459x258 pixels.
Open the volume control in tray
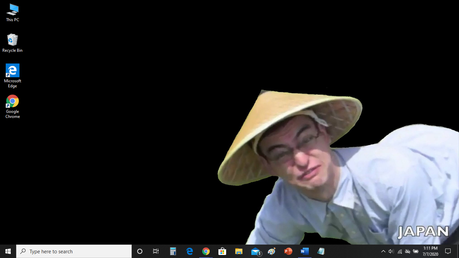coord(391,251)
